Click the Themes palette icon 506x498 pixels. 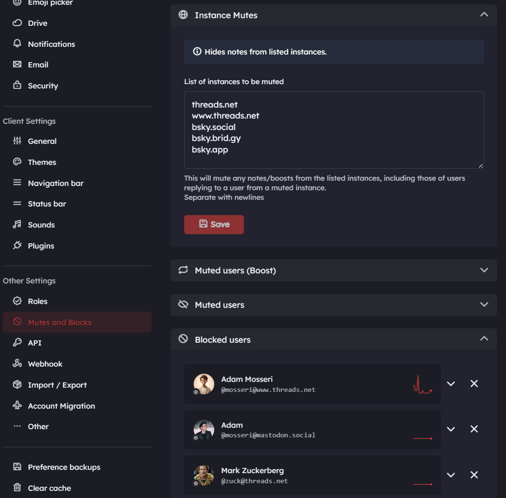coord(17,162)
